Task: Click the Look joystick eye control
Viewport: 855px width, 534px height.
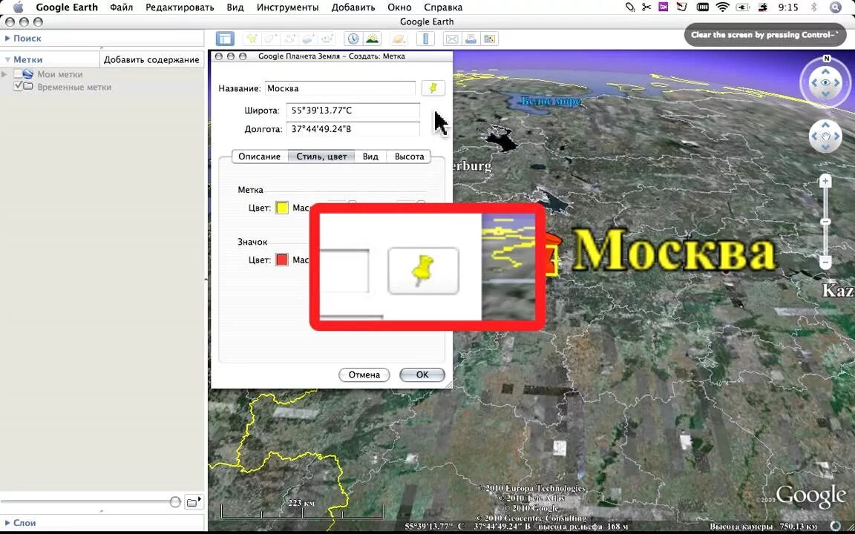Action: point(825,82)
